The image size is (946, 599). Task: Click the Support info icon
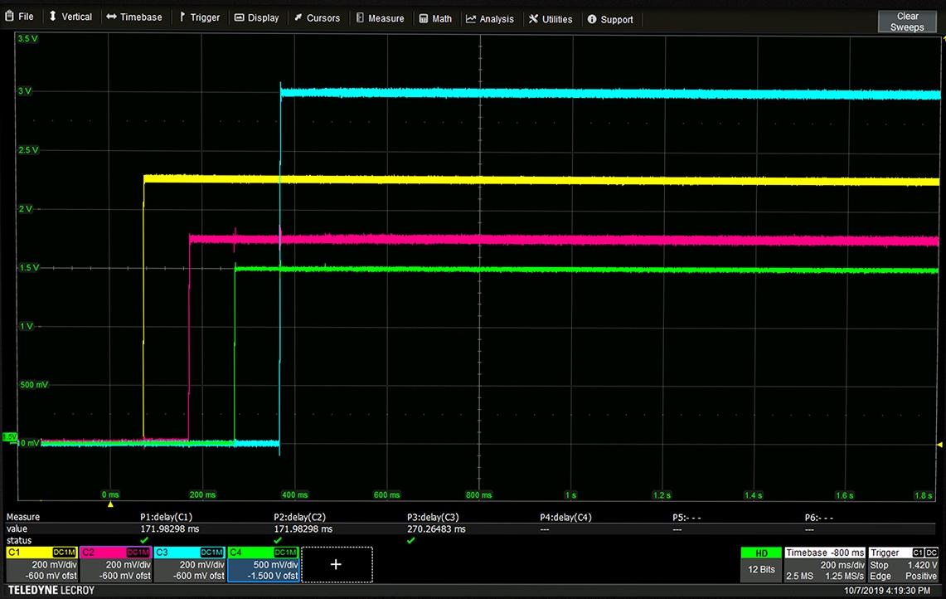click(x=592, y=19)
